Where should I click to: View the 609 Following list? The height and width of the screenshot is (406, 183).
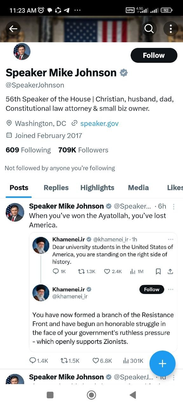28,150
